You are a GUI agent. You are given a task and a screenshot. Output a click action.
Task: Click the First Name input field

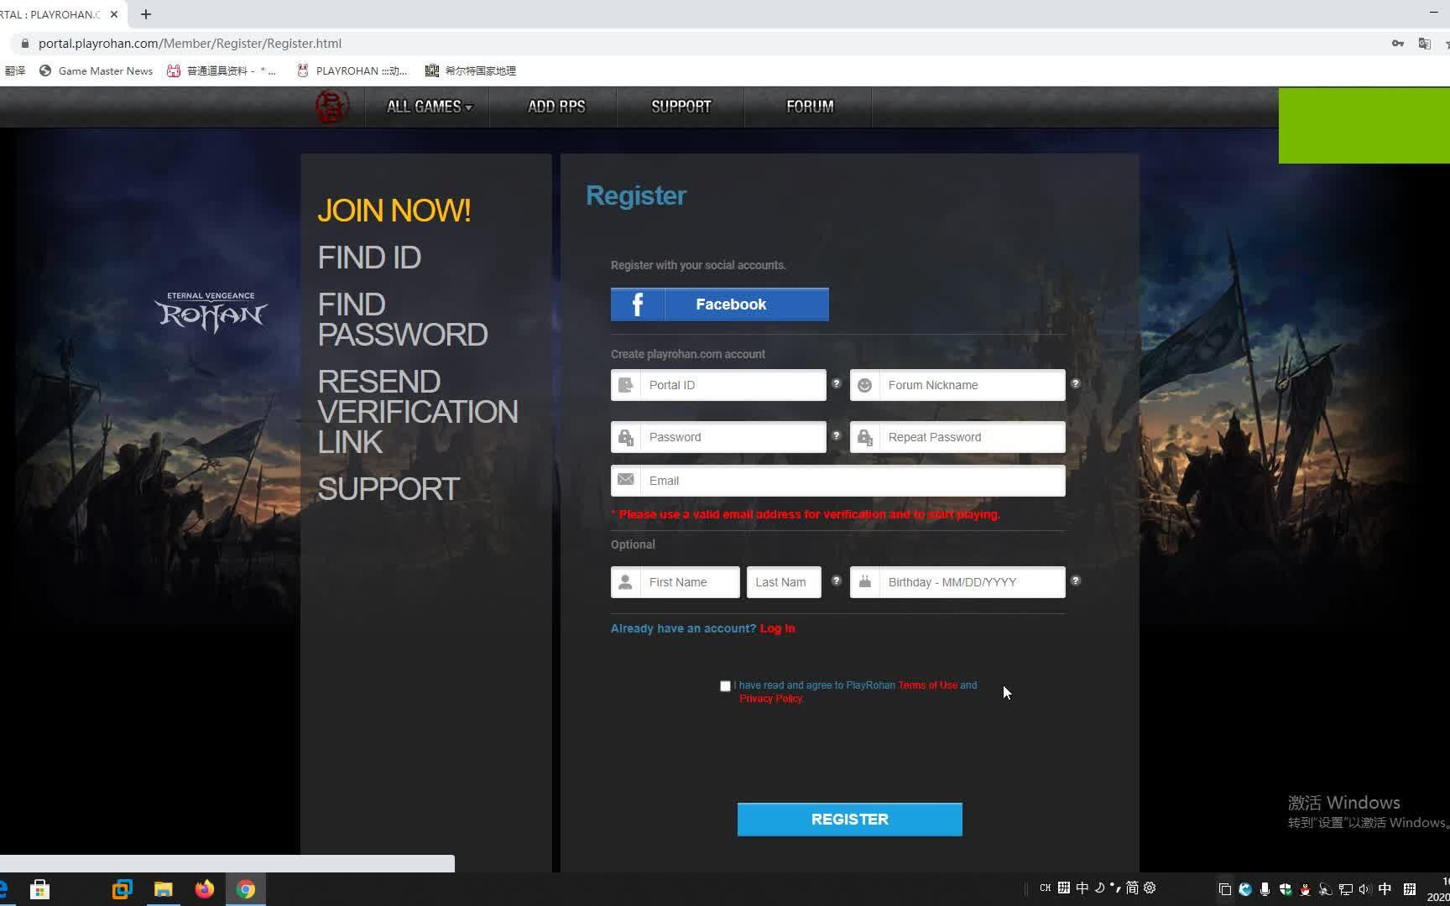pos(675,582)
